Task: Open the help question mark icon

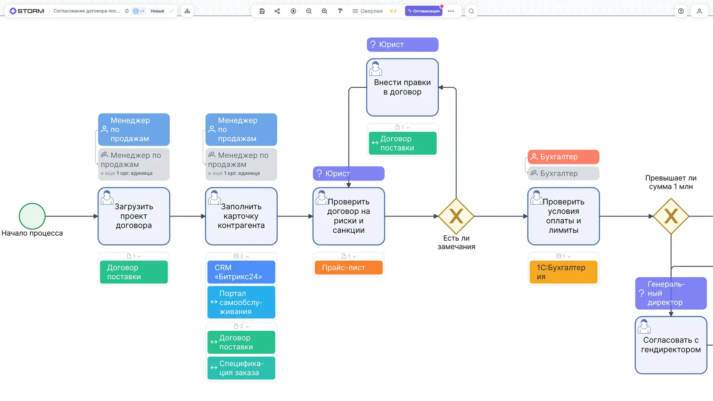Action: (681, 11)
